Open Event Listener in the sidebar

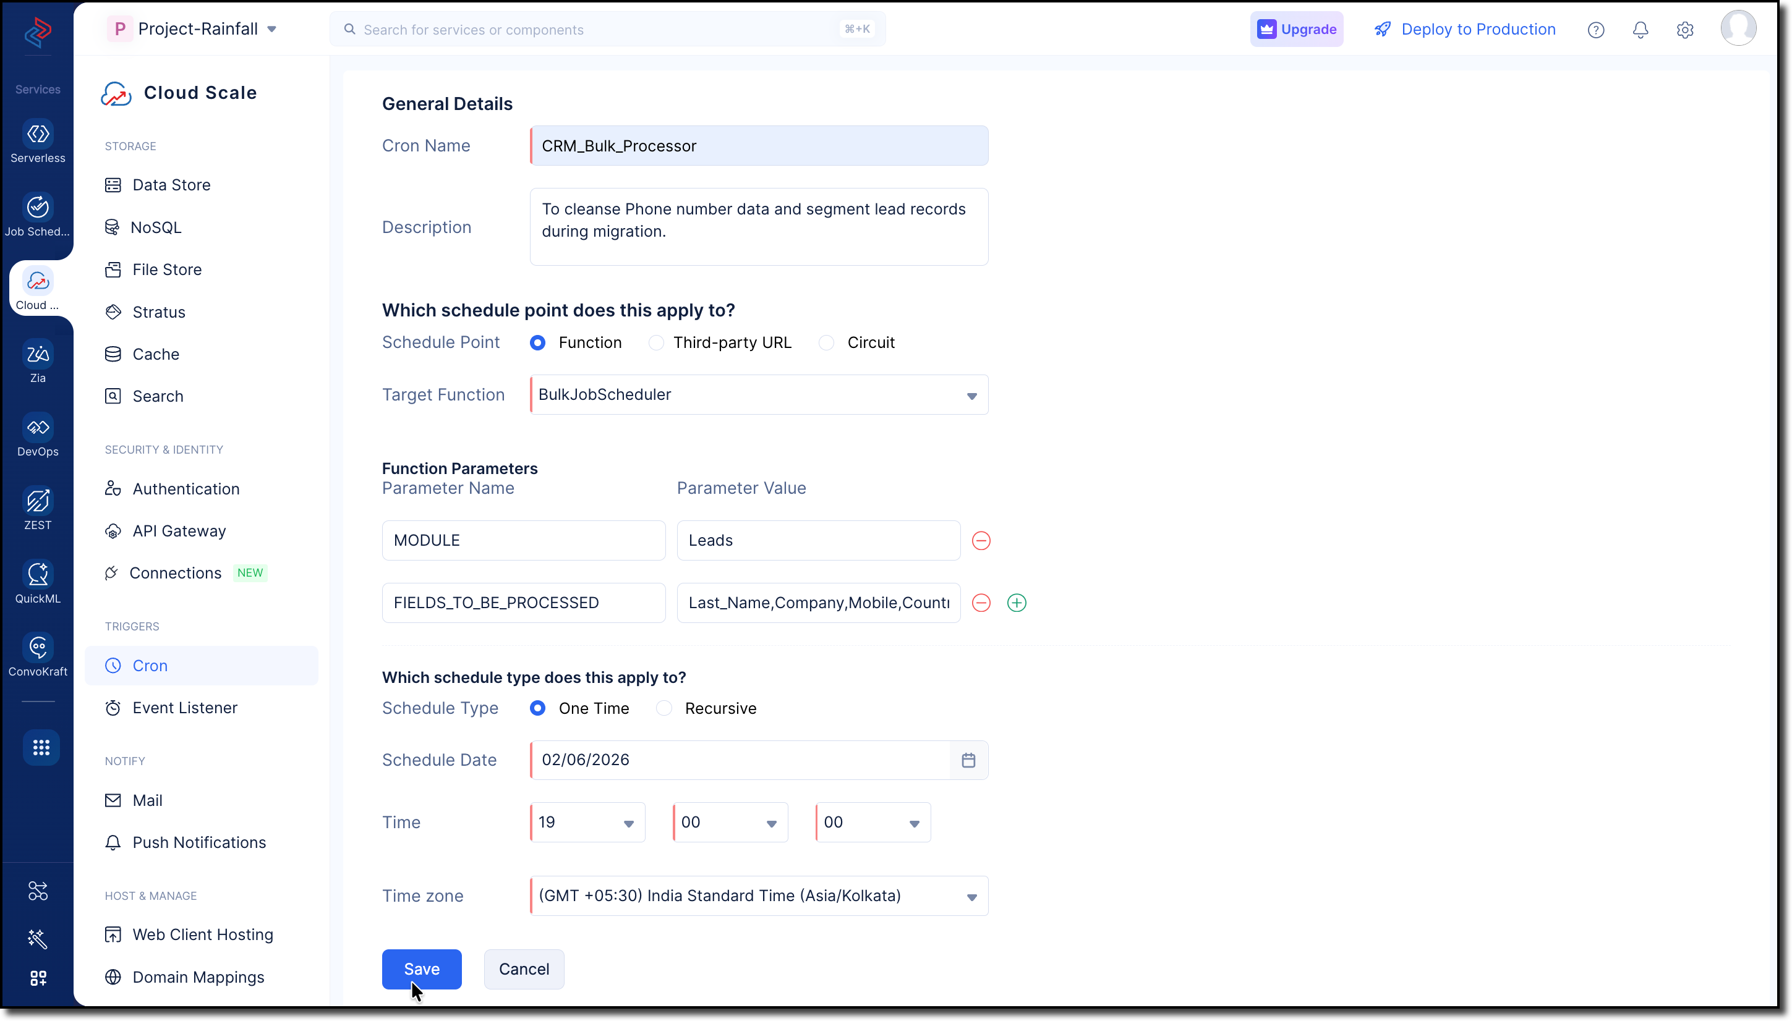pyautogui.click(x=184, y=708)
